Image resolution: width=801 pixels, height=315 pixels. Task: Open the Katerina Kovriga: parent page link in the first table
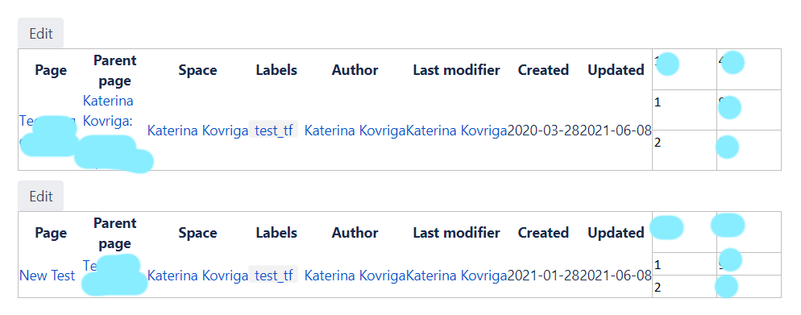coord(108,112)
